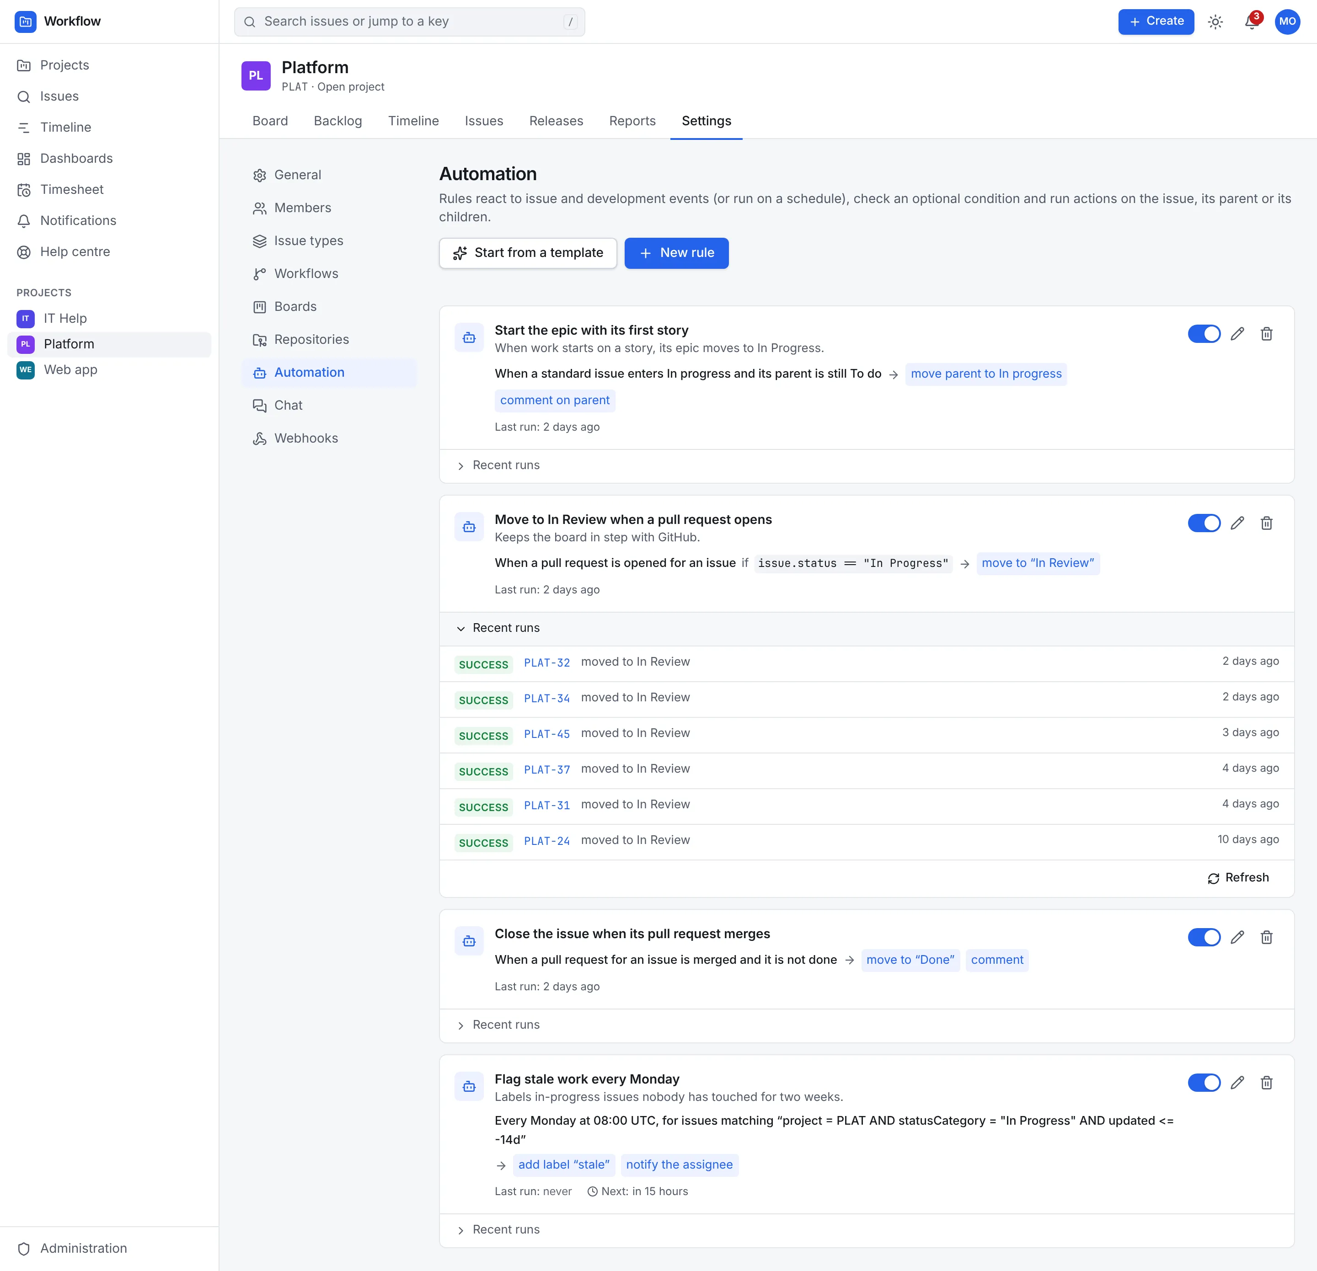Select the Web app project in sidebar
The width and height of the screenshot is (1317, 1271).
[x=109, y=369]
